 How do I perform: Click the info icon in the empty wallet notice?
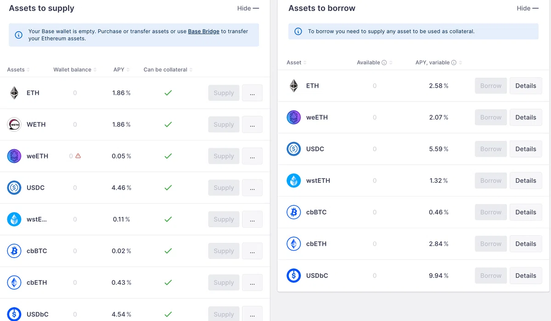[x=19, y=35]
